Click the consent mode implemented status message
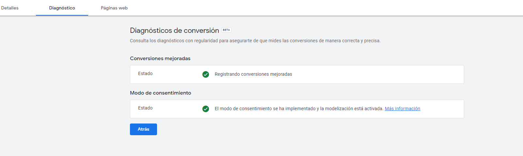Screen dimensions: 523x156 pyautogui.click(x=299, y=109)
